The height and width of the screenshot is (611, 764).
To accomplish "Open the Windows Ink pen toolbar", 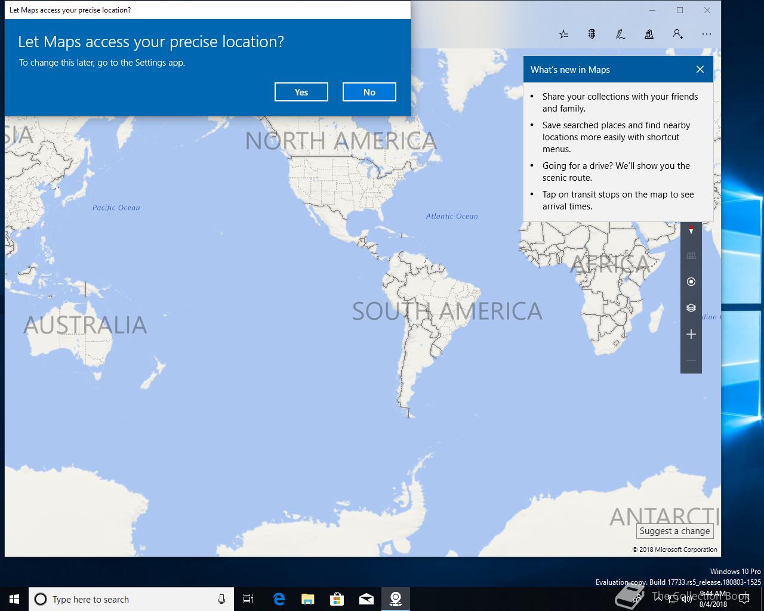I will click(x=621, y=34).
